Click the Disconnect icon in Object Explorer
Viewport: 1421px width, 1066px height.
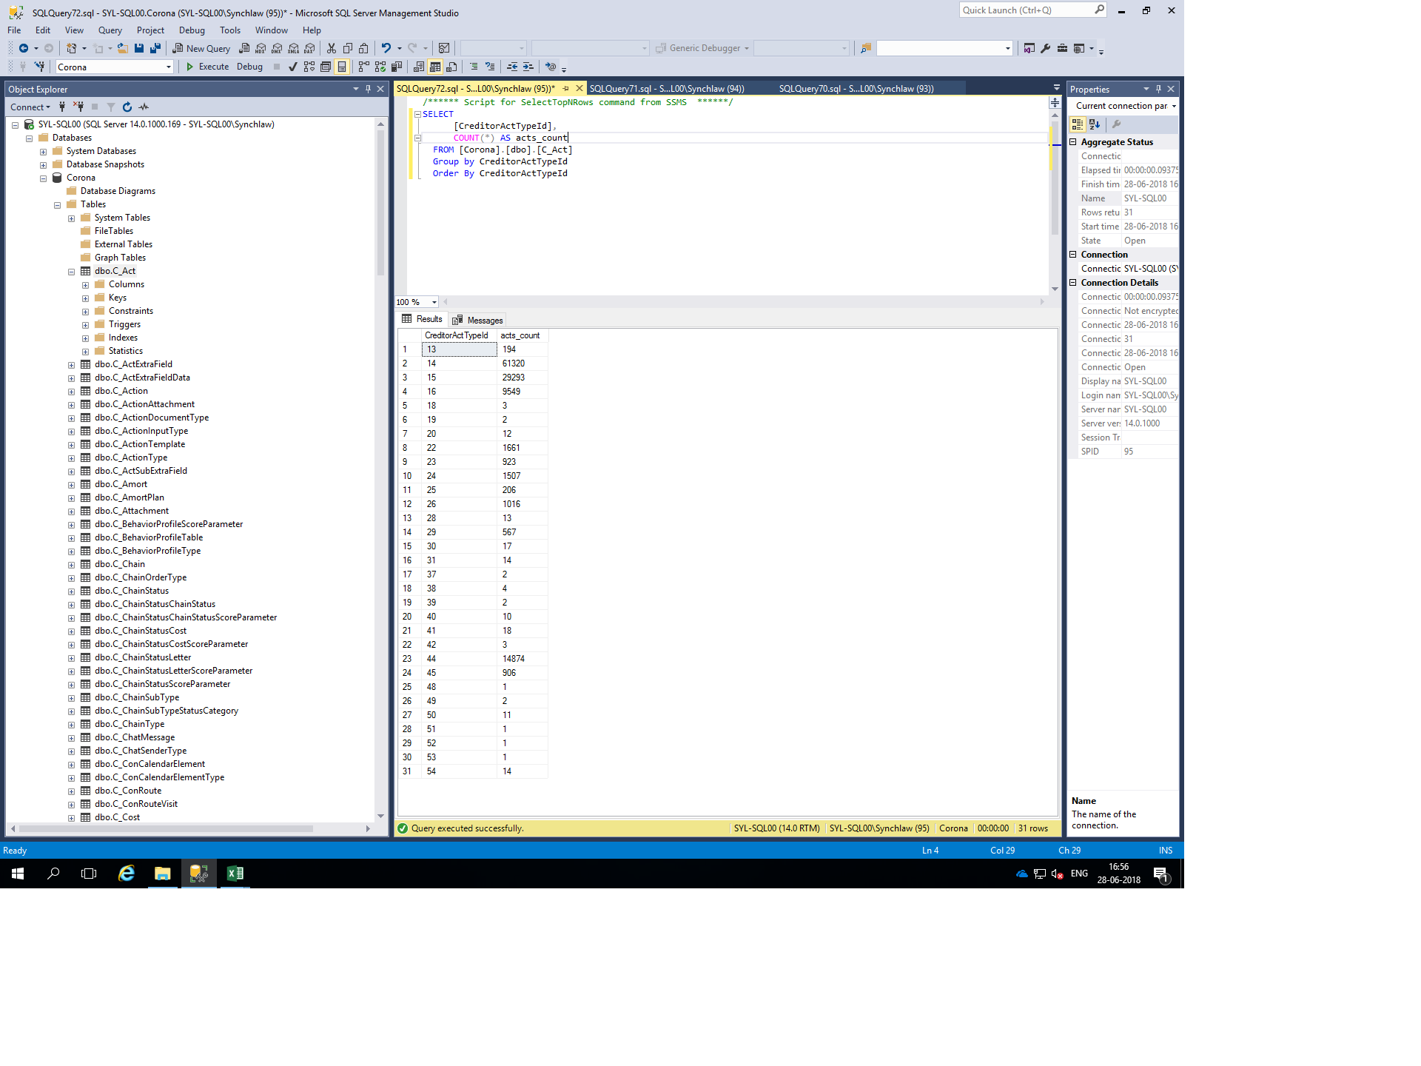coord(78,107)
